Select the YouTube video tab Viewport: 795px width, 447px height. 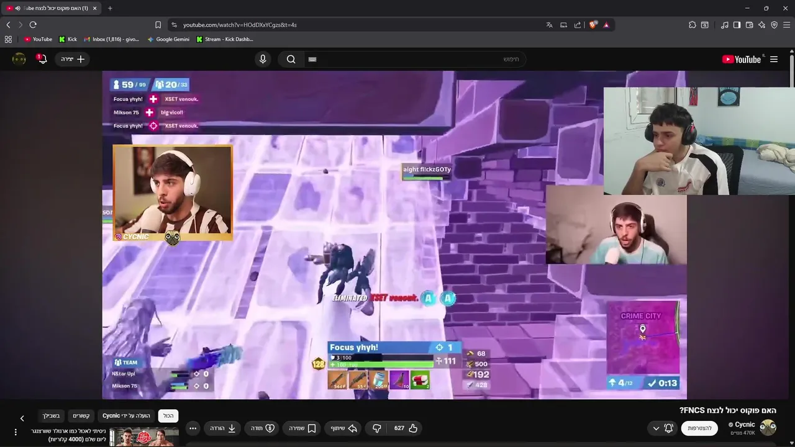(x=52, y=8)
